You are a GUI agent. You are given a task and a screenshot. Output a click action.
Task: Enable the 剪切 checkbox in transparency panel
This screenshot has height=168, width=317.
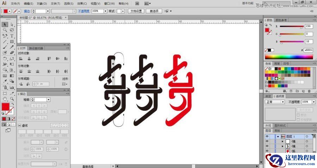298,115
